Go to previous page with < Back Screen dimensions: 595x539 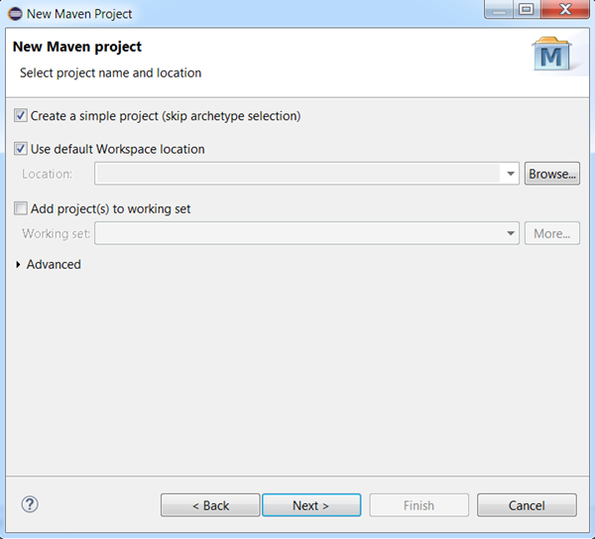tap(210, 505)
